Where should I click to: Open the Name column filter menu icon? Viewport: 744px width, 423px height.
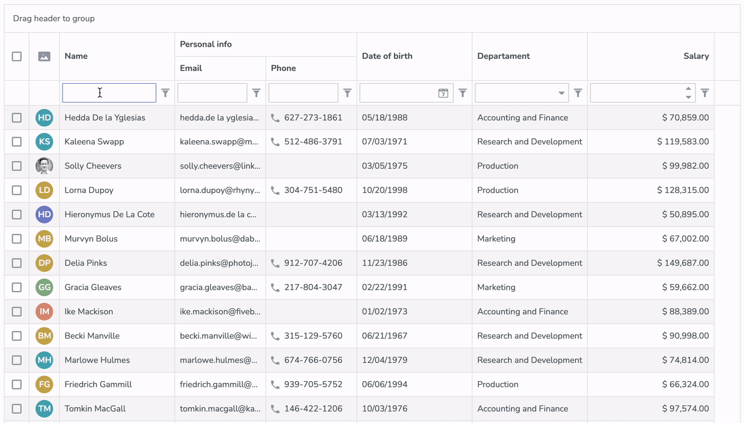[165, 93]
